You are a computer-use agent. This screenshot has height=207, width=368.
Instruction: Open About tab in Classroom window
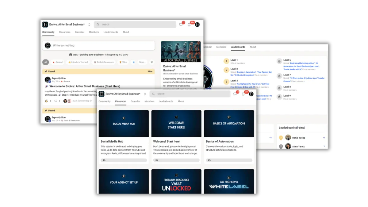pyautogui.click(x=181, y=102)
